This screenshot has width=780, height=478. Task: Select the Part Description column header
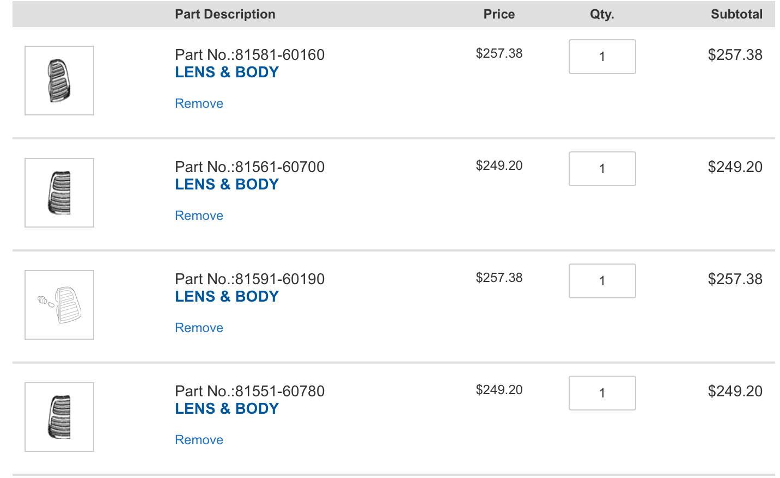(x=225, y=14)
